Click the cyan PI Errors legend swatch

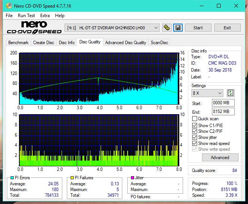tap(12, 178)
